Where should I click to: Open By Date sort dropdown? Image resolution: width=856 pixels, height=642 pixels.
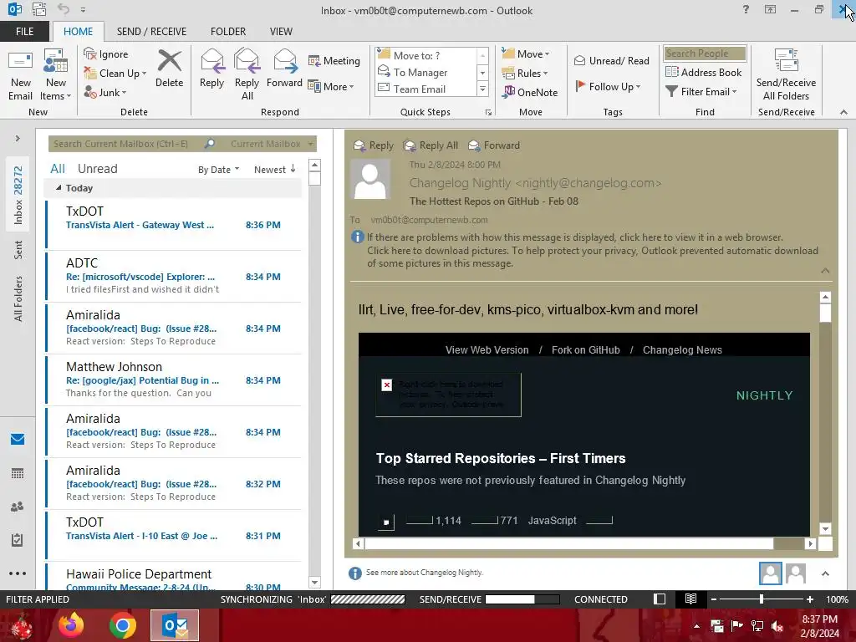point(218,170)
